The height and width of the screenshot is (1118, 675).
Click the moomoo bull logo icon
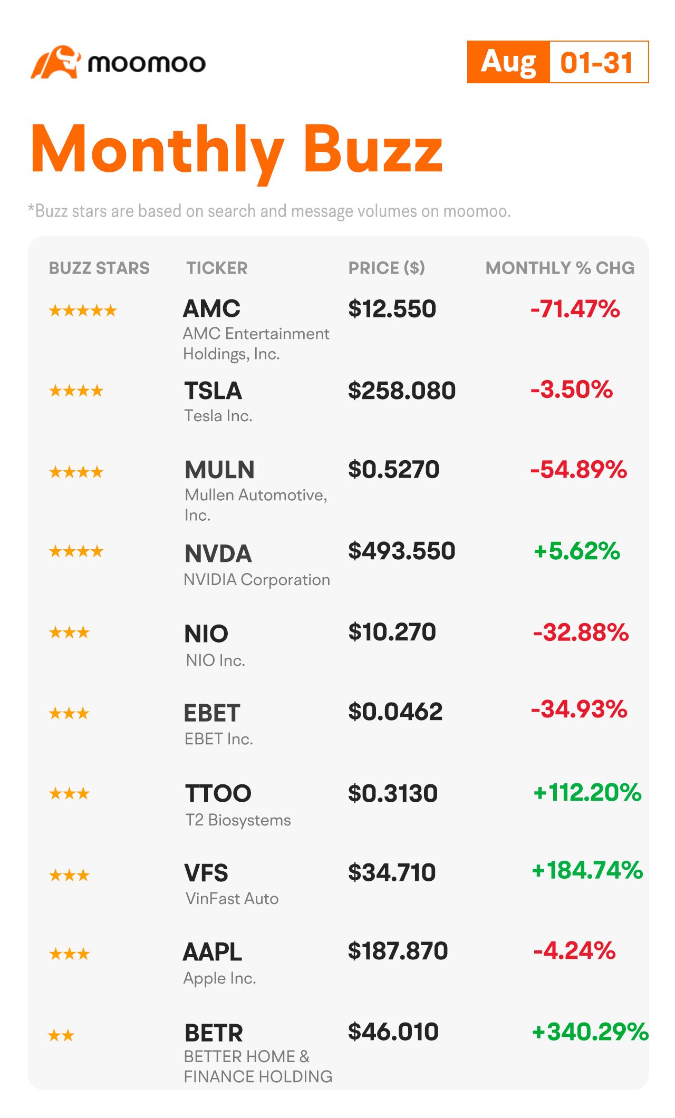(56, 62)
